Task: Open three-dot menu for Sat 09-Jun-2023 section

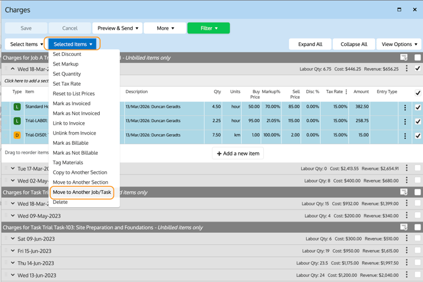Action: pyautogui.click(x=407, y=239)
